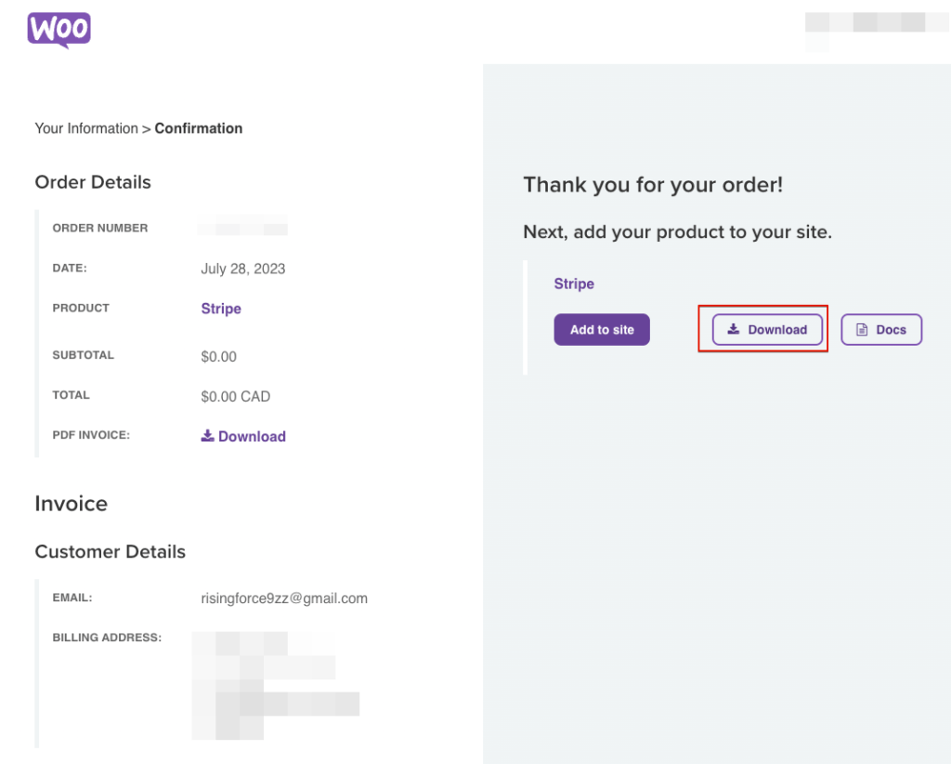Click the July 28, 2023 date

(243, 269)
